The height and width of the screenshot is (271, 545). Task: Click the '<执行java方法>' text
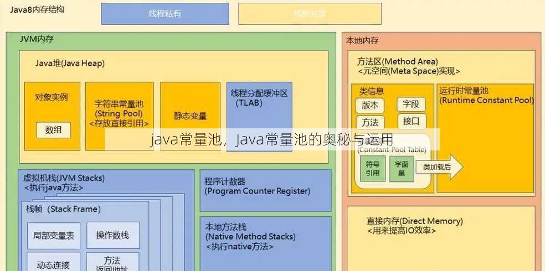coord(54,188)
